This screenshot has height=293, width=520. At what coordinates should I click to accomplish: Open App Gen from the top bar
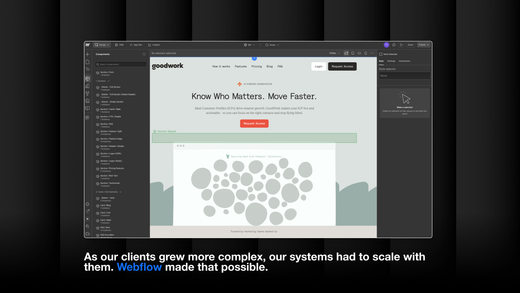point(136,45)
